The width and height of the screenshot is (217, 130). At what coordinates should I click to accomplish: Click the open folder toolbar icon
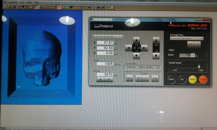(9, 7)
